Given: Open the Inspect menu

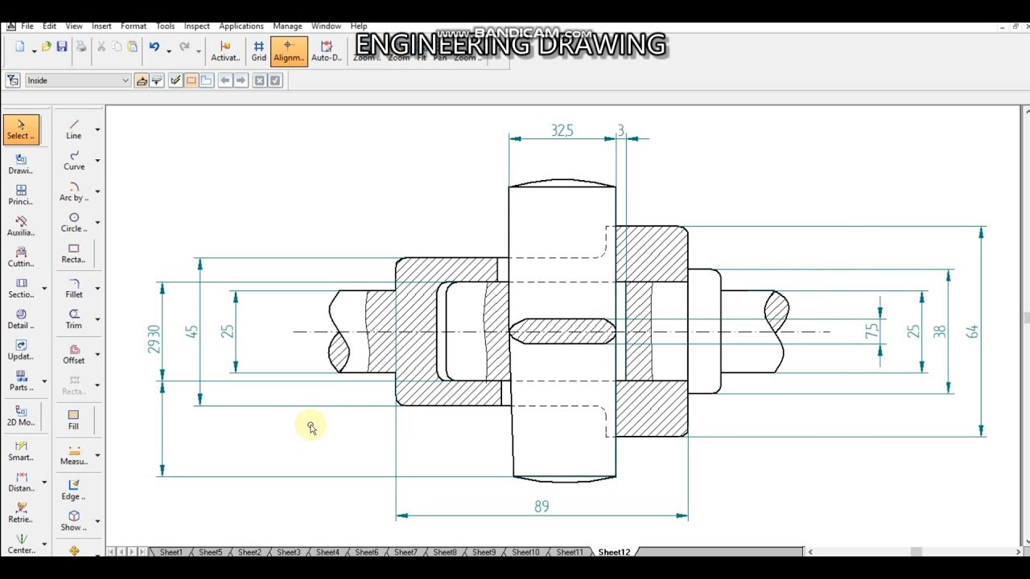Looking at the screenshot, I should 197,27.
